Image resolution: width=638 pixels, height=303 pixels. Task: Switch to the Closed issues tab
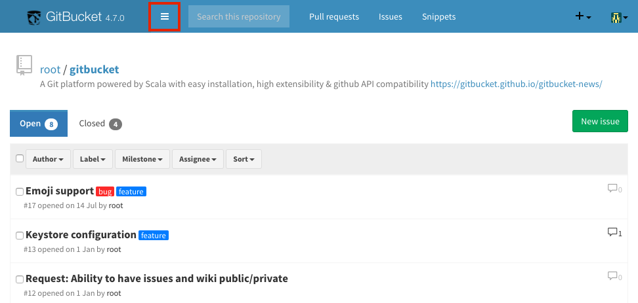pos(100,123)
